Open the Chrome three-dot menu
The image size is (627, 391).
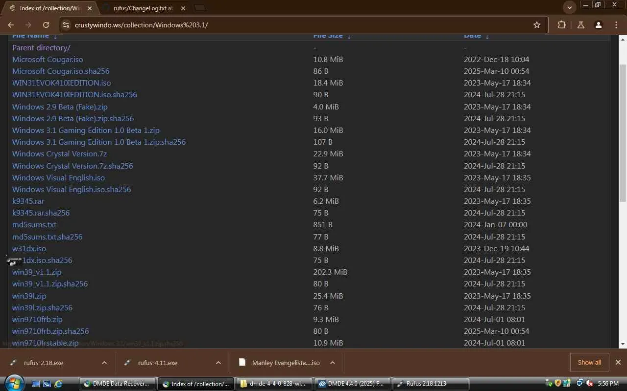click(616, 25)
